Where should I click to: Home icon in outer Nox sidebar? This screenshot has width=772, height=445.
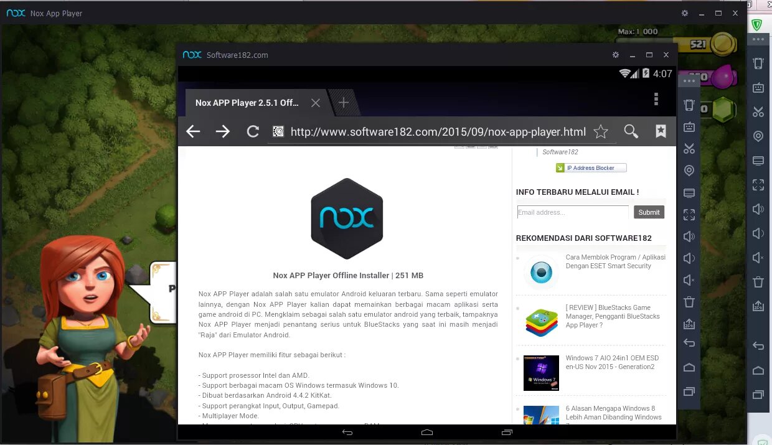click(758, 370)
